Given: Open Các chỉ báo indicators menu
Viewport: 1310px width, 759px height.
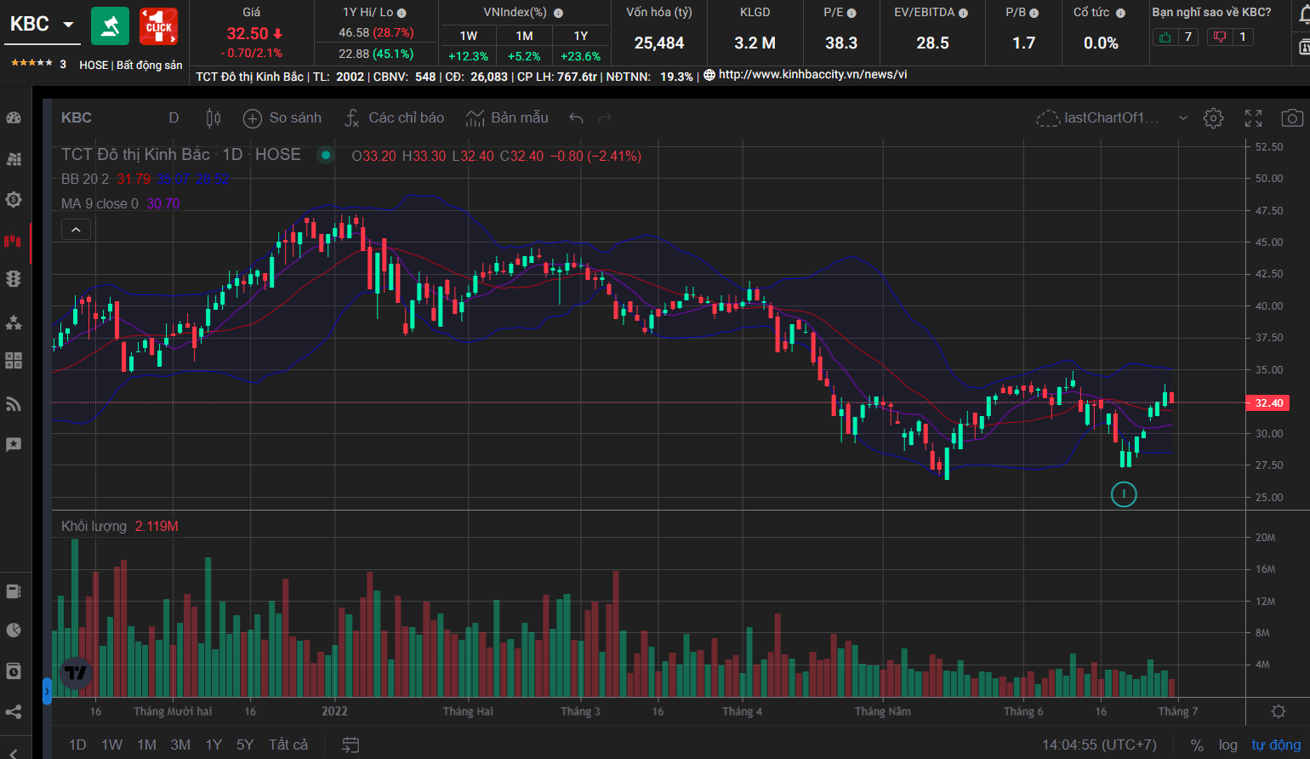Looking at the screenshot, I should pyautogui.click(x=394, y=118).
